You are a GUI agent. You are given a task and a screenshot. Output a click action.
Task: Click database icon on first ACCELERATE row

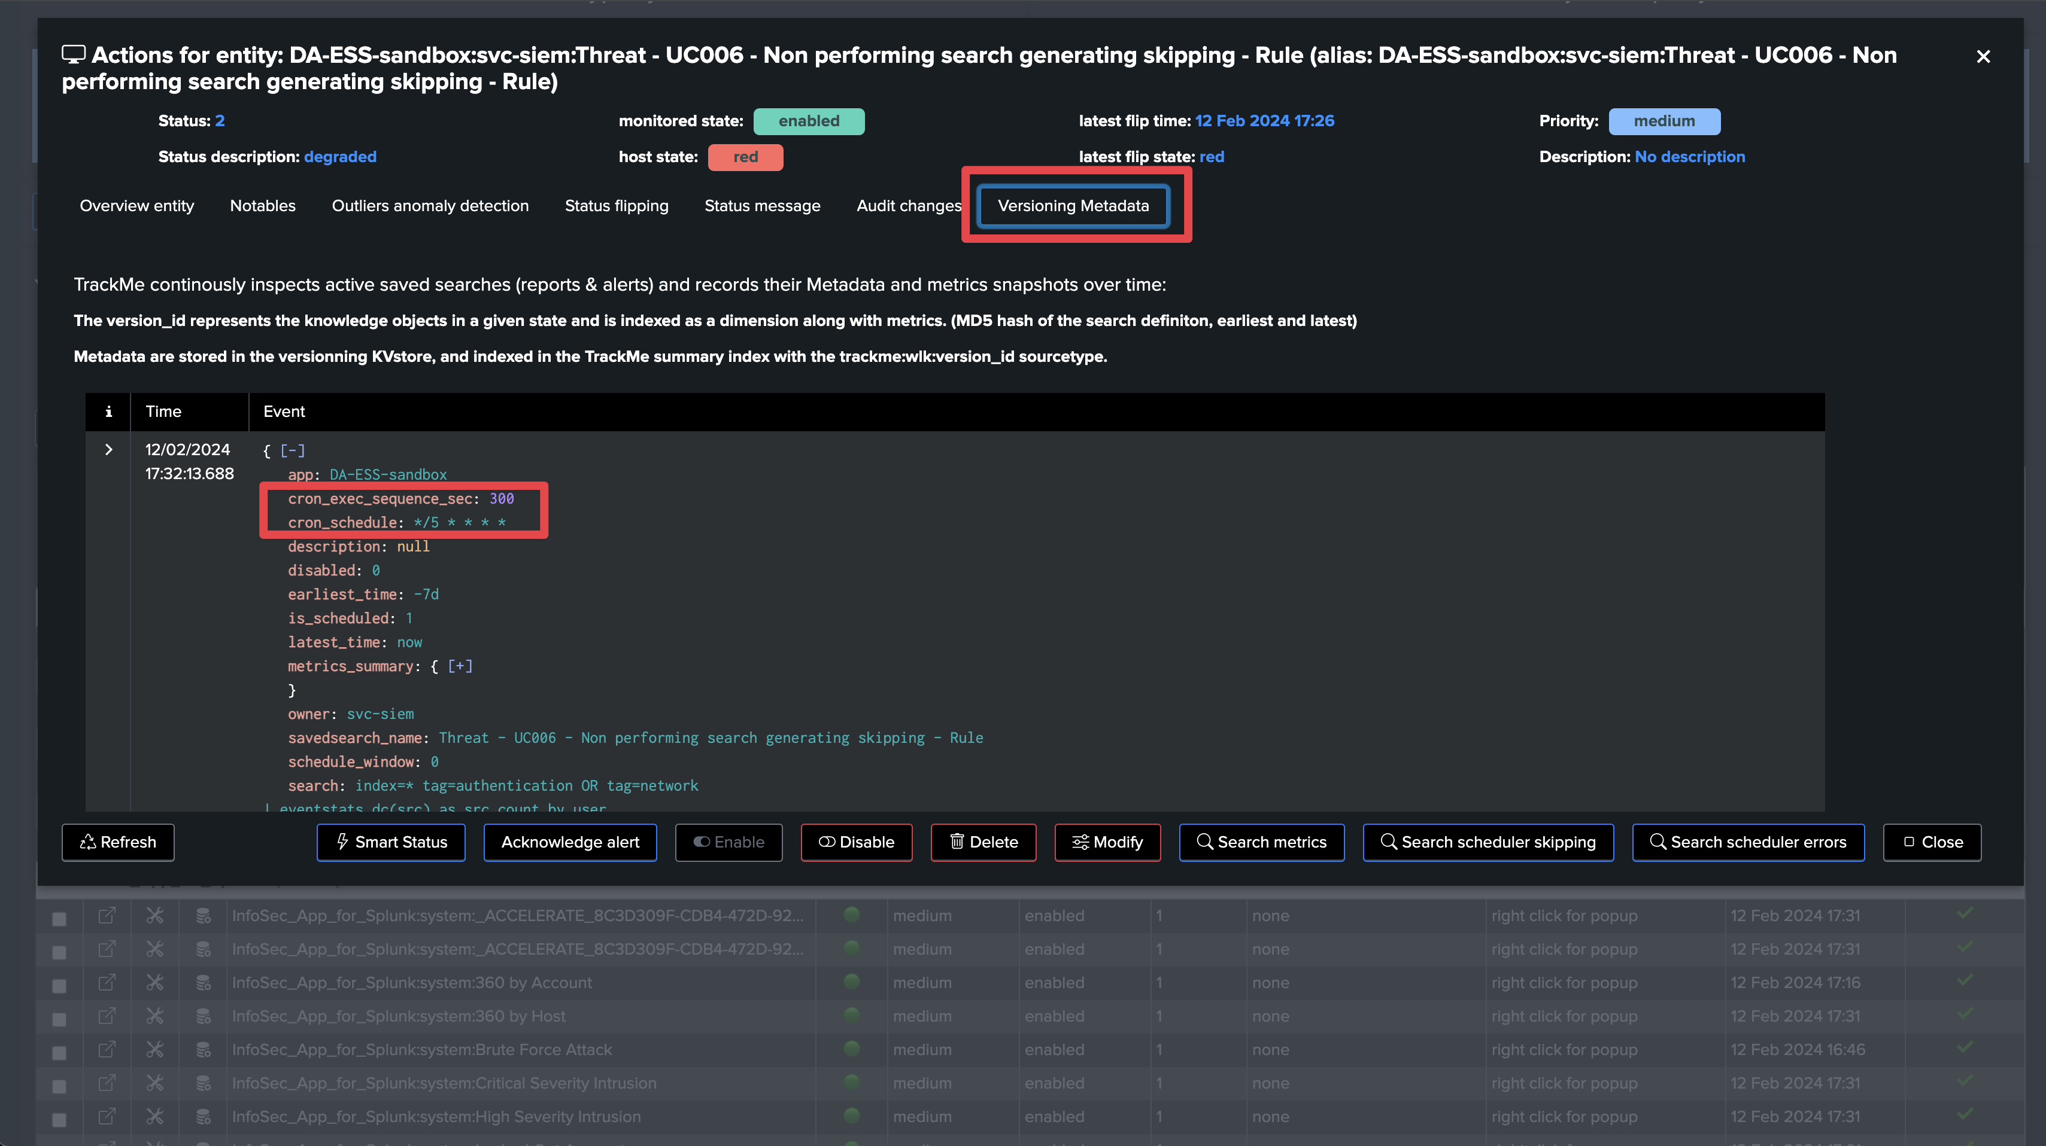(x=204, y=916)
